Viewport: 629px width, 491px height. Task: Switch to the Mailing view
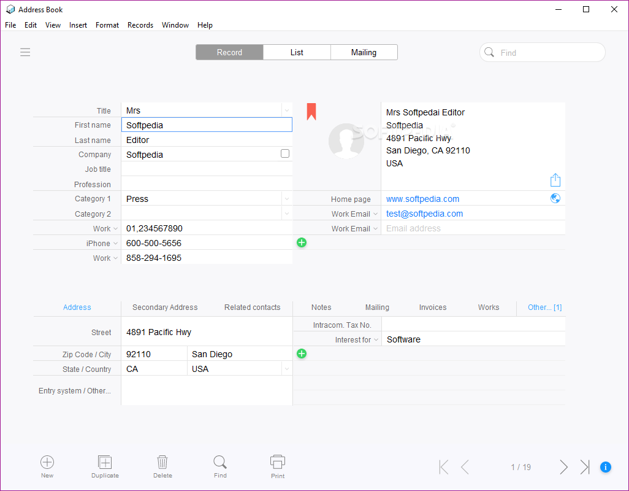pyautogui.click(x=364, y=52)
